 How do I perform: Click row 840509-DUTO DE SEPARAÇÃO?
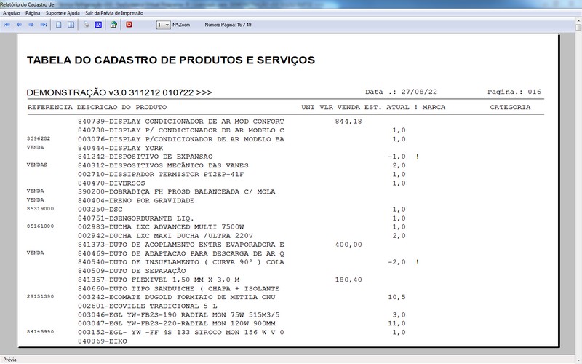[x=132, y=271]
